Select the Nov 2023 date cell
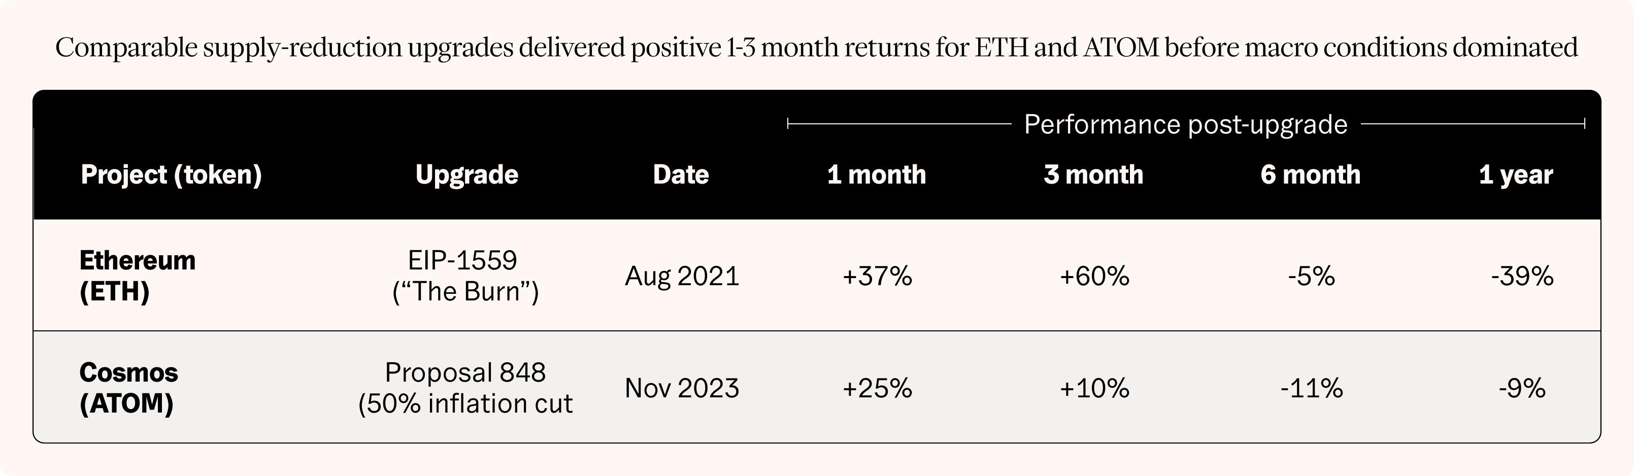This screenshot has height=476, width=1634. coord(682,389)
